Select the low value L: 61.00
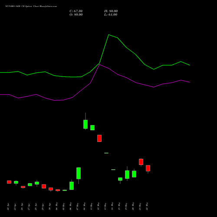217x217 pixels. click(x=111, y=15)
